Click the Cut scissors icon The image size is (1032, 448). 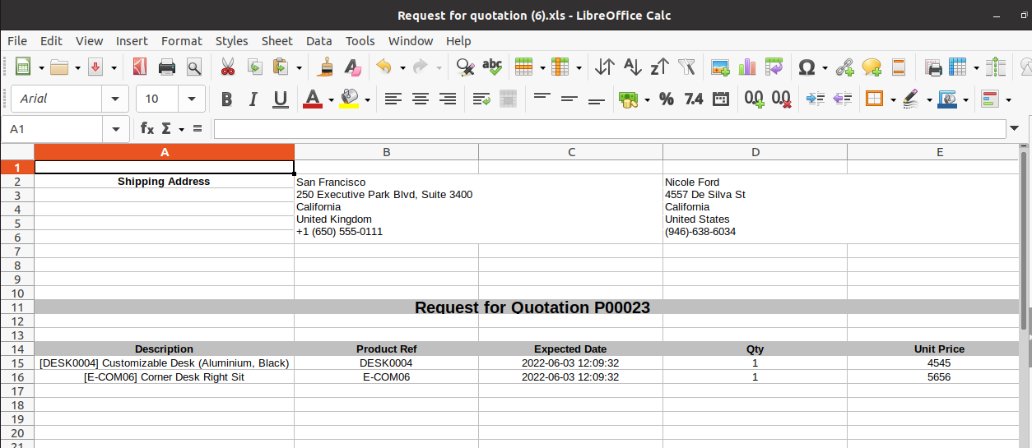coord(228,67)
